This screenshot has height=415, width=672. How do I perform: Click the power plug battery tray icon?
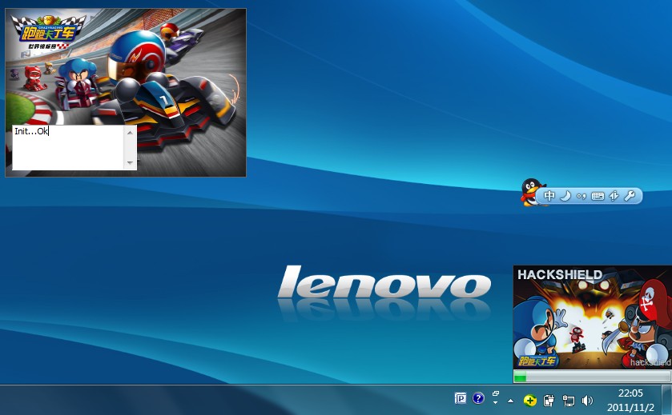pos(549,401)
